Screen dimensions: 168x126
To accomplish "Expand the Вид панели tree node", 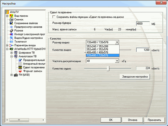I will (7, 16).
